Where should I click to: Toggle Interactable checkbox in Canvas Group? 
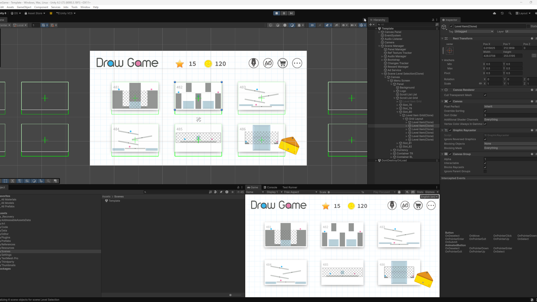485,163
